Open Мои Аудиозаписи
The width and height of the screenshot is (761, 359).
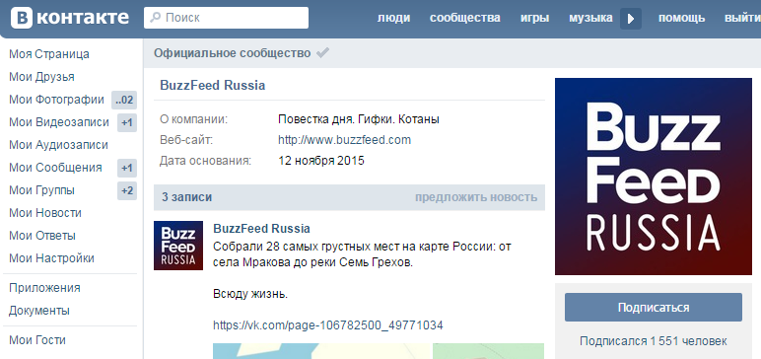coord(58,145)
